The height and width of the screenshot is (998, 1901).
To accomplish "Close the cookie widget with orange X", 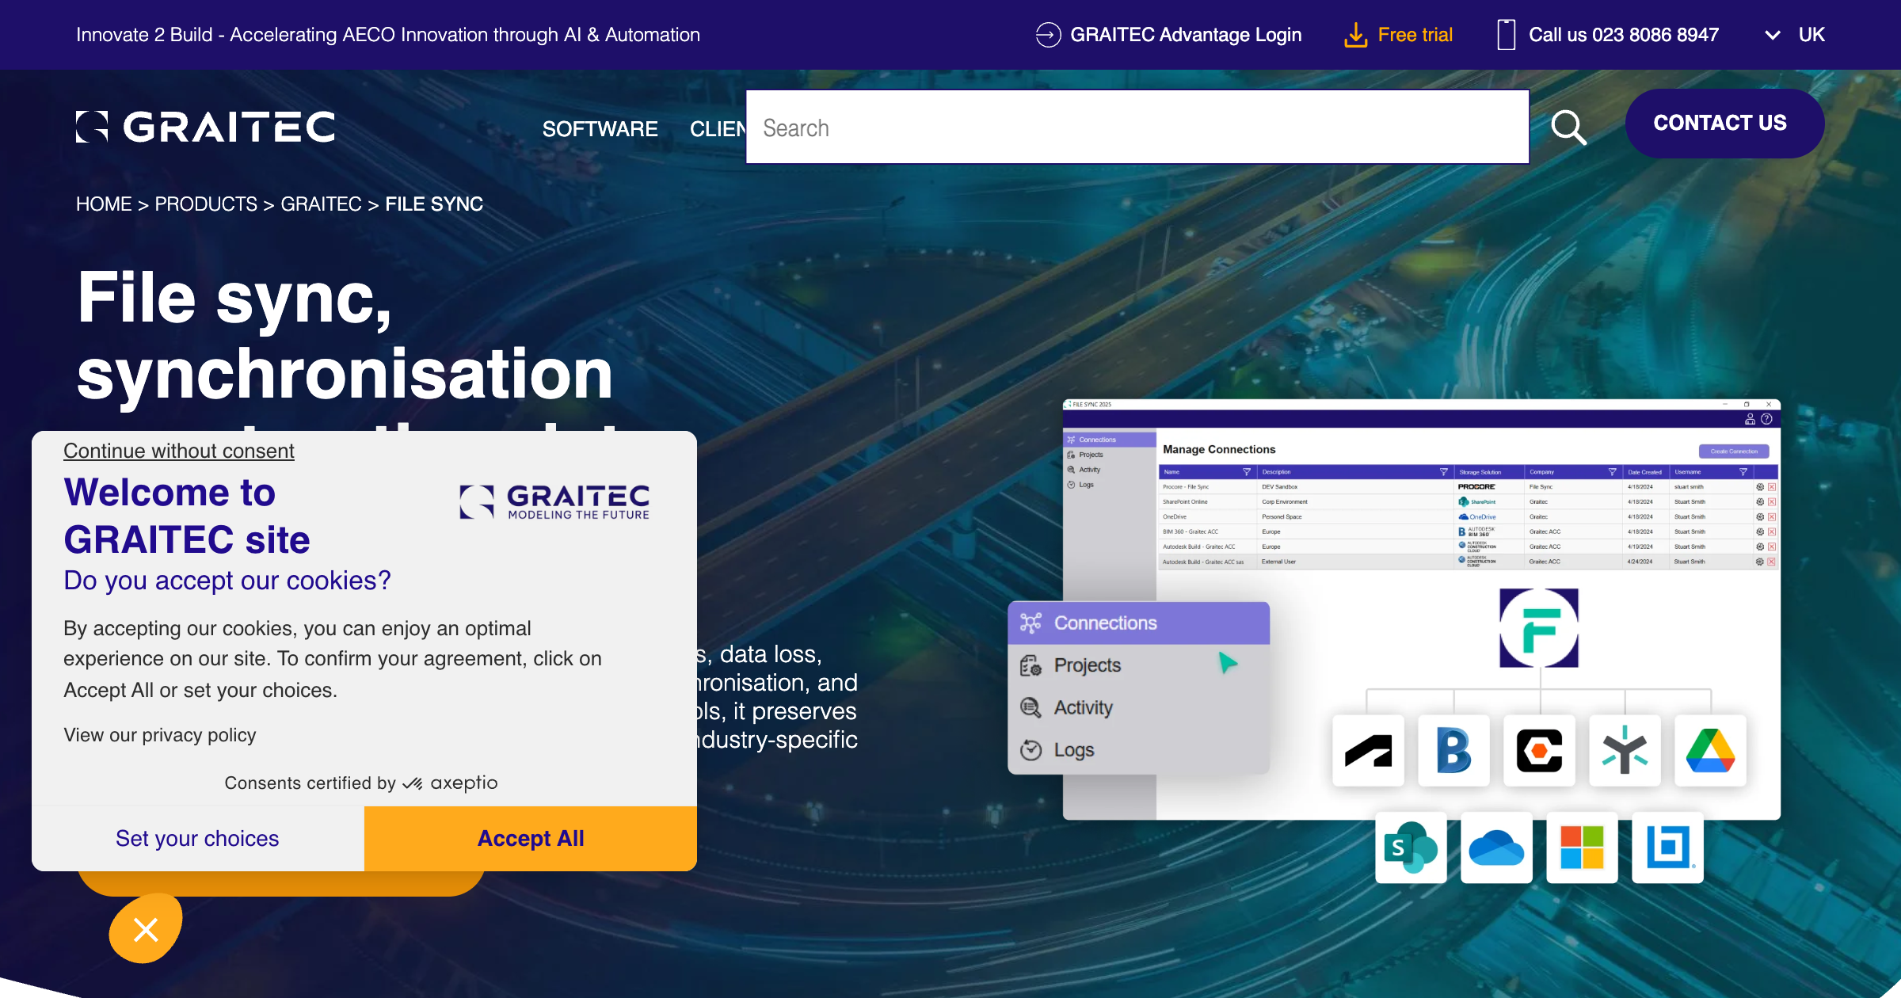I will (x=146, y=928).
